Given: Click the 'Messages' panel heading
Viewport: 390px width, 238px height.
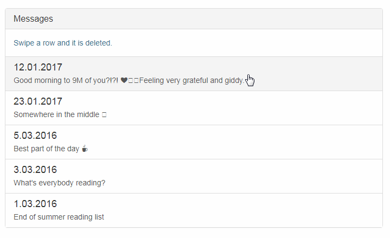Looking at the screenshot, I should click(x=33, y=19).
